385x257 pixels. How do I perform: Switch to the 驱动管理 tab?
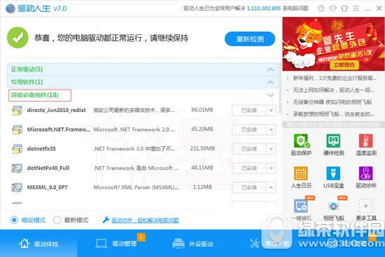(x=116, y=244)
